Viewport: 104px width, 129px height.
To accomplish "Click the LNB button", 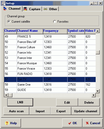I will (x=20, y=102).
